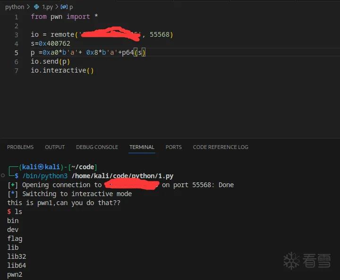Click the s=0x400762 code line
The image size is (340, 280).
(x=51, y=43)
